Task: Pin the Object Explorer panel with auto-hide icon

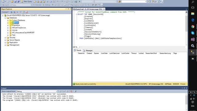Action: coord(68,9)
